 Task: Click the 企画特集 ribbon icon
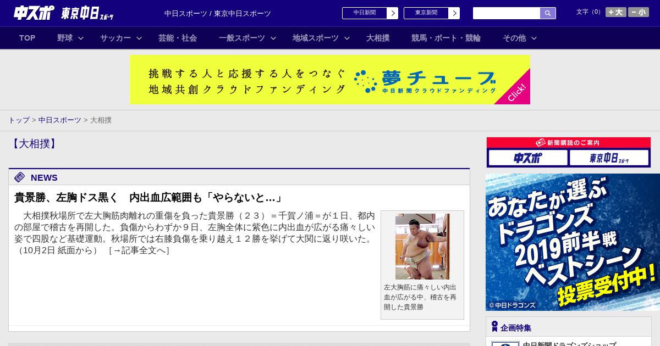coord(494,327)
